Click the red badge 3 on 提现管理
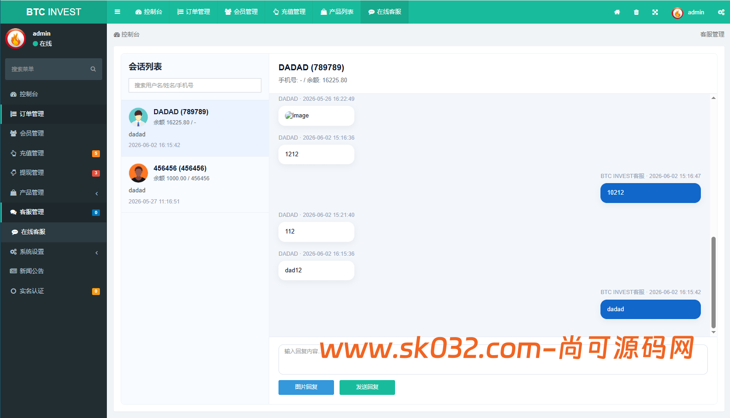This screenshot has width=730, height=418. click(96, 173)
